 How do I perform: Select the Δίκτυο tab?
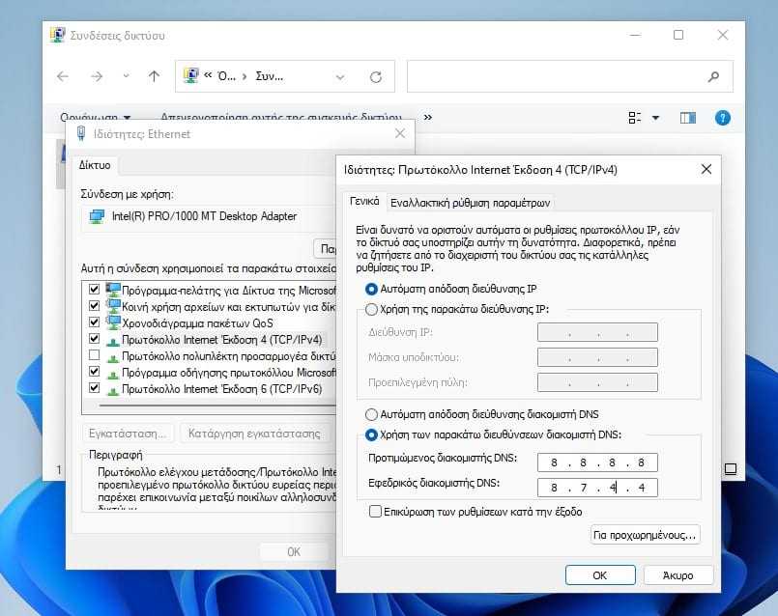pos(95,165)
